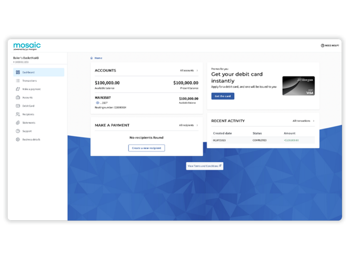Viewport: 349px width, 259px height.
Task: Expand All recipients chevron link
Action: click(189, 125)
